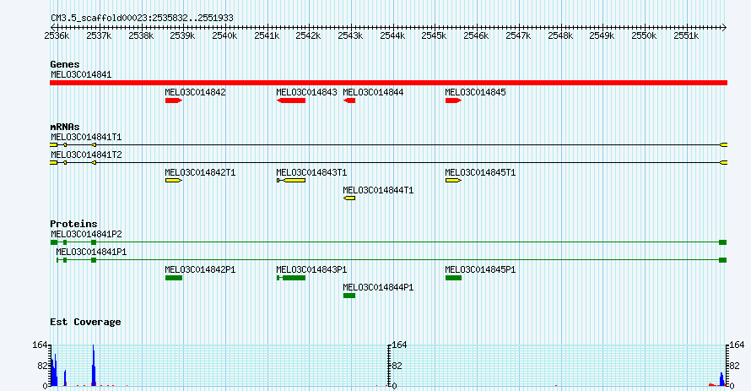This screenshot has height=391, width=751.
Task: Click the Proteins track heading
Action: click(73, 224)
